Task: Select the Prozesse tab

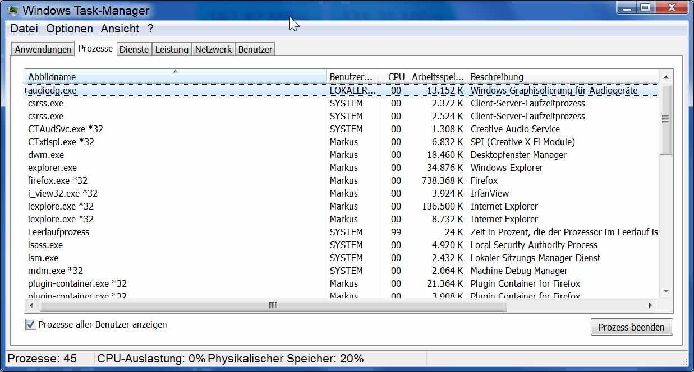Action: pos(96,48)
